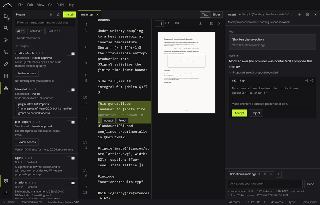Start a new agent chat
The height and width of the screenshot is (205, 320).
tap(299, 14)
